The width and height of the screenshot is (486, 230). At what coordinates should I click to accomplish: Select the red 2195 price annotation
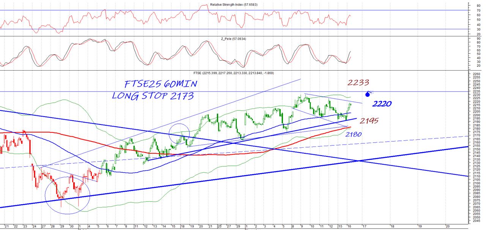(x=370, y=121)
